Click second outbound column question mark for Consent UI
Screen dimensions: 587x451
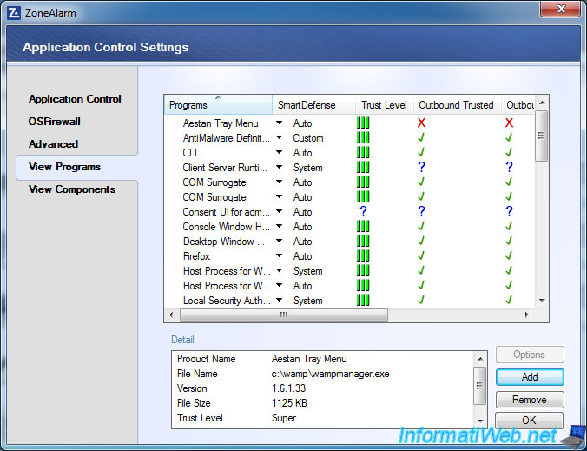(x=509, y=211)
